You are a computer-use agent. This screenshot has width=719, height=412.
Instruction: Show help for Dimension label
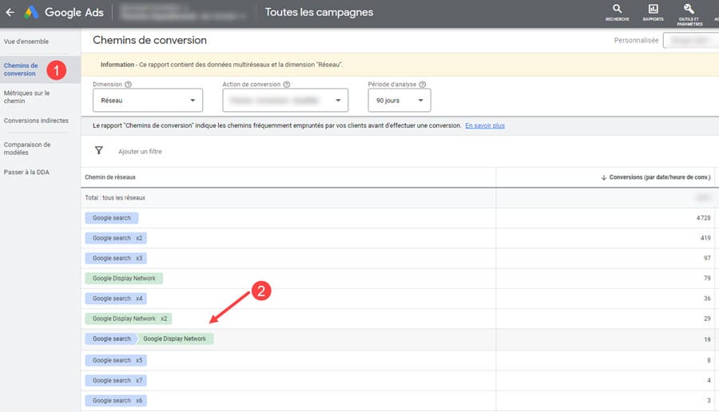[x=129, y=85]
